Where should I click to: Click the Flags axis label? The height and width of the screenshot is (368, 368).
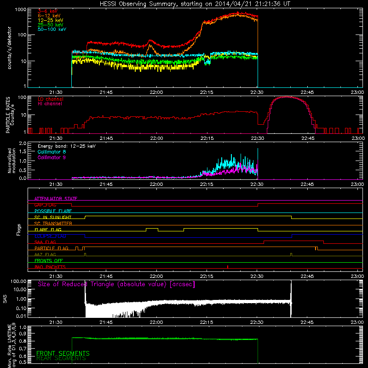tap(19, 230)
